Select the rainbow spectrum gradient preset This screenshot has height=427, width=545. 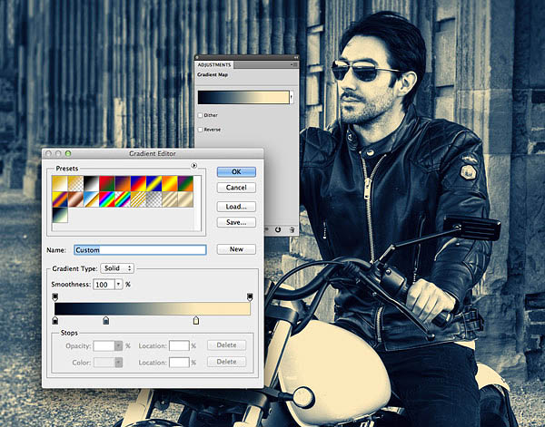click(106, 199)
